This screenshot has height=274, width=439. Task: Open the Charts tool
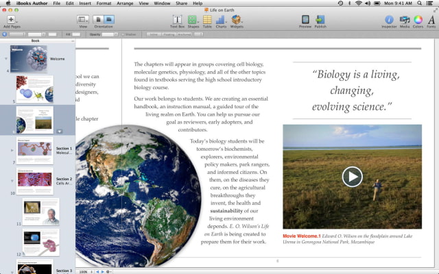pos(221,21)
